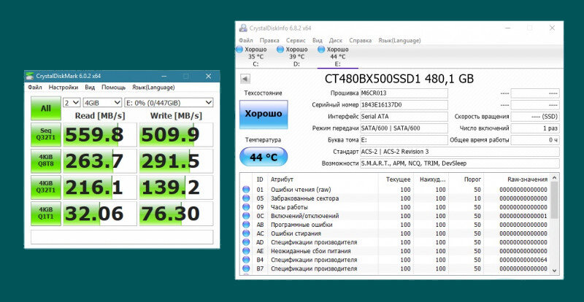
Task: Select the E: drive health status icon
Action: tap(321, 50)
